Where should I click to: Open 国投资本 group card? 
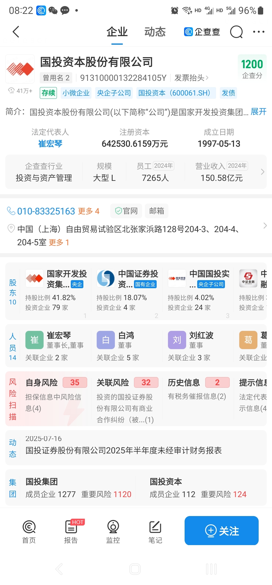click(198, 488)
